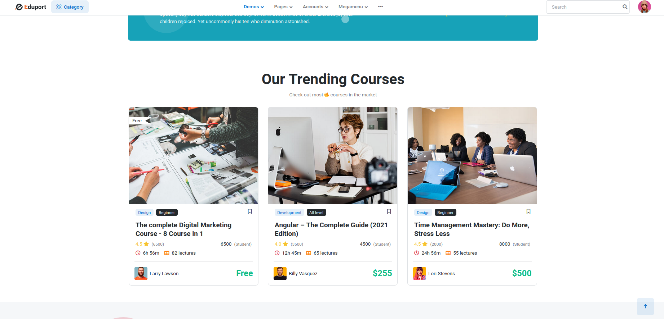
Task: Expand the Pages dropdown menu
Action: [283, 7]
